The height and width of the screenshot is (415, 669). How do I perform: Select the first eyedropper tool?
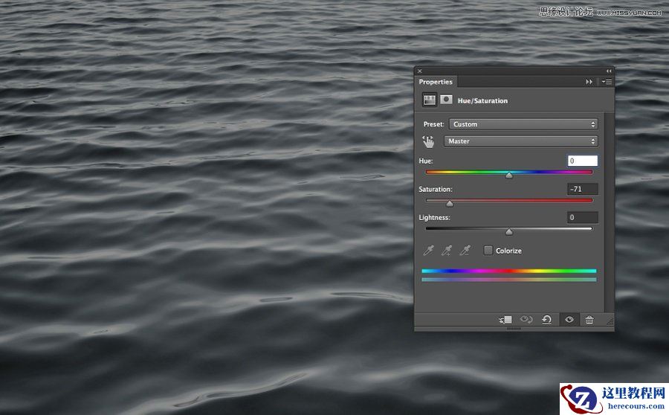(x=429, y=251)
